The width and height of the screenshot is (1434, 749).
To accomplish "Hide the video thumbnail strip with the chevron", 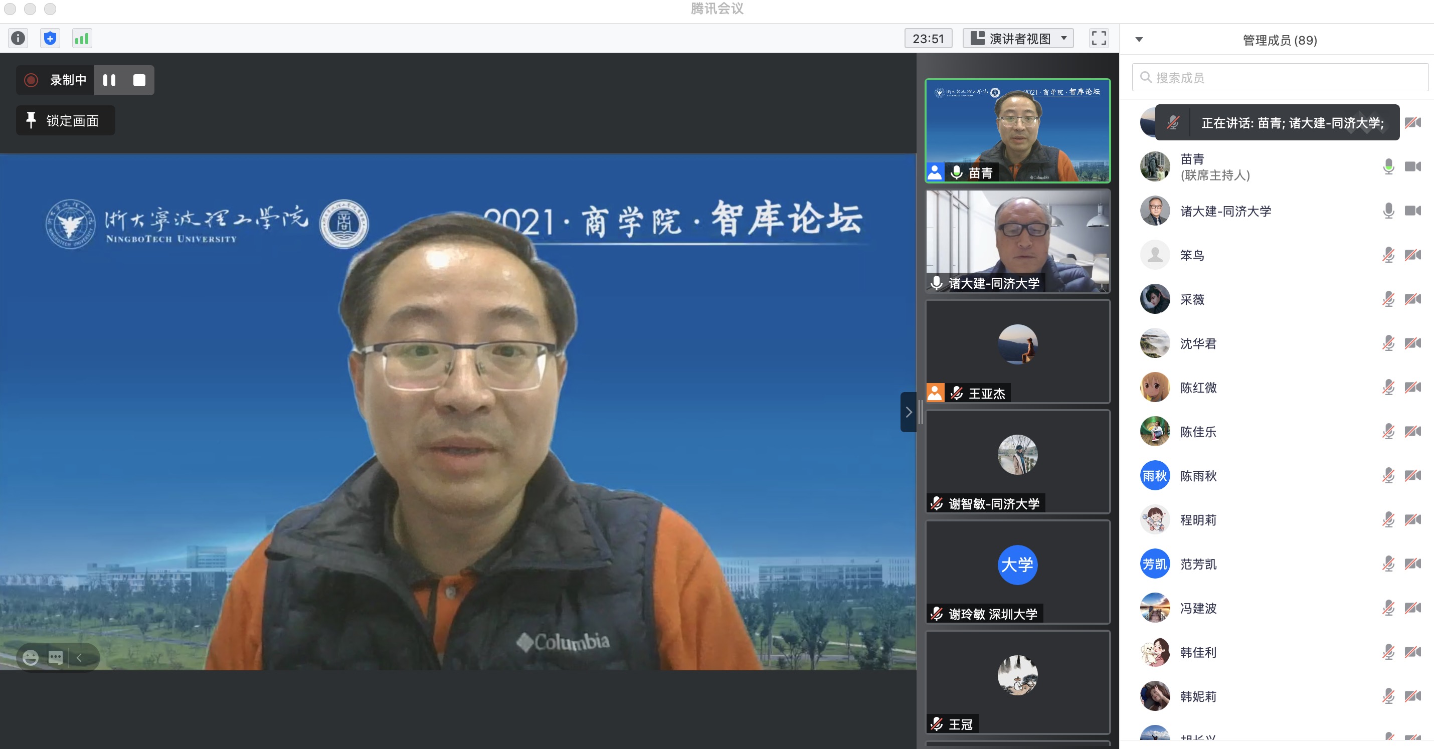I will pyautogui.click(x=908, y=412).
